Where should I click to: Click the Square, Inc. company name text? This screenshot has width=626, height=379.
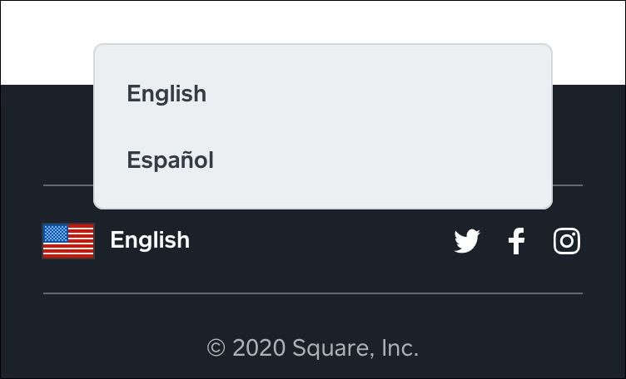tap(355, 348)
